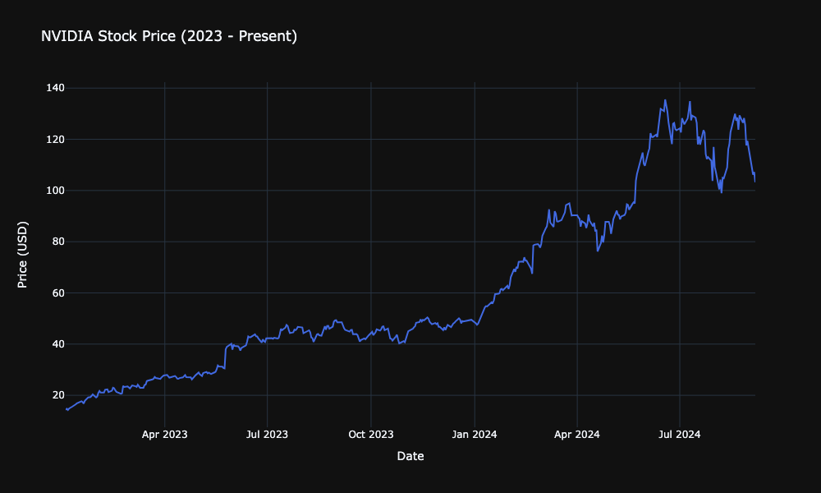Click the 'Apr 2023' x-axis label
Screen dimensions: 821x493
coord(164,435)
